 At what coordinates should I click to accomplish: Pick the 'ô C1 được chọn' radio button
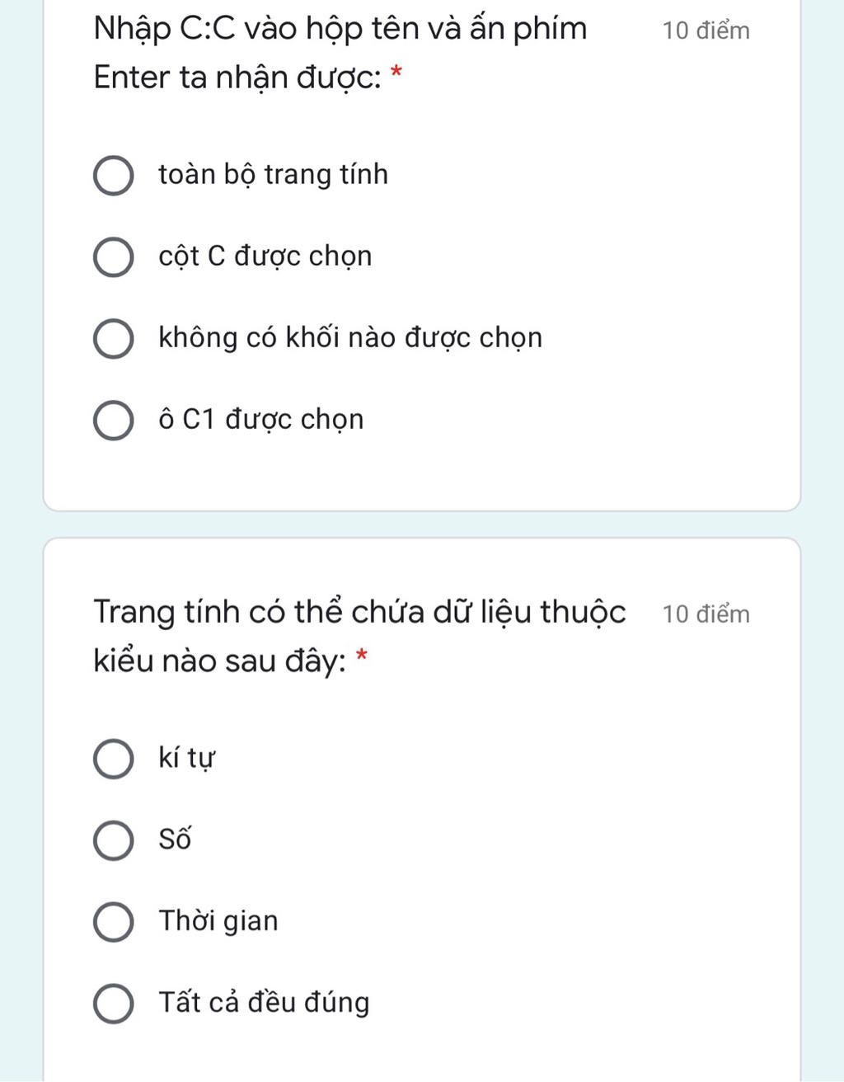113,421
